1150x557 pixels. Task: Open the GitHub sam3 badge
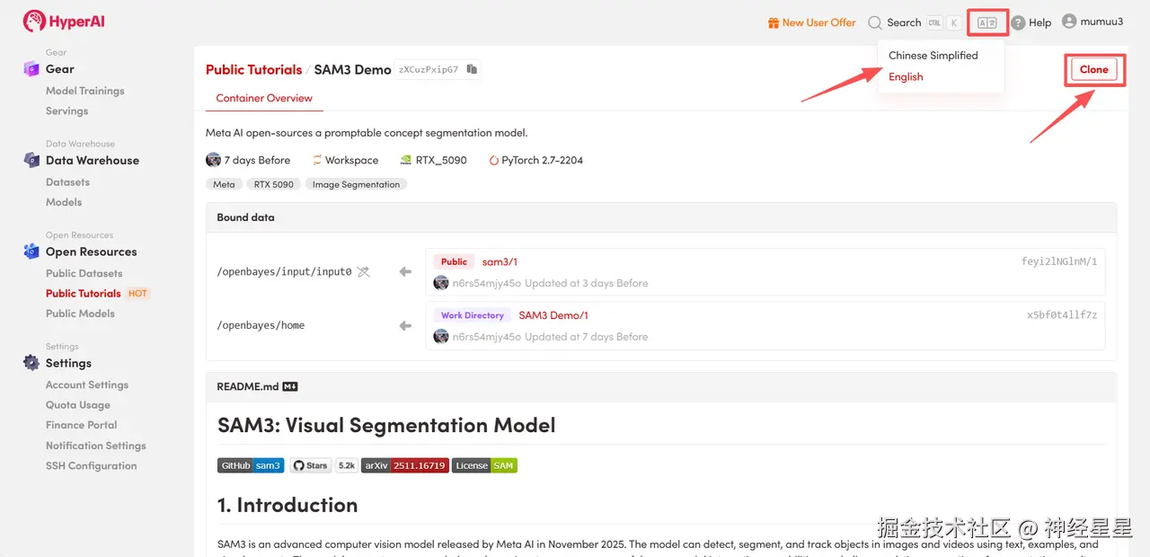pyautogui.click(x=251, y=465)
